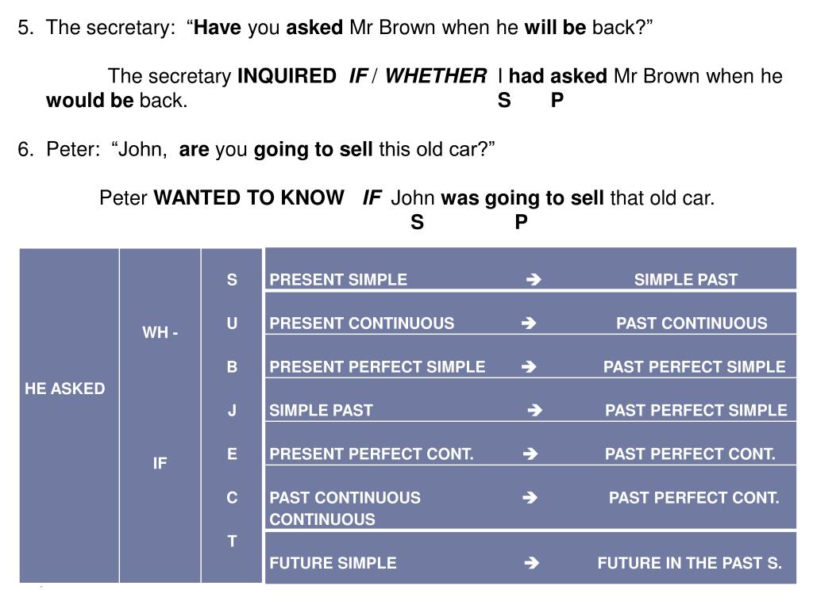Click the word INQUIRED in sentence five
Image resolution: width=813 pixels, height=609 pixels.
tap(287, 76)
